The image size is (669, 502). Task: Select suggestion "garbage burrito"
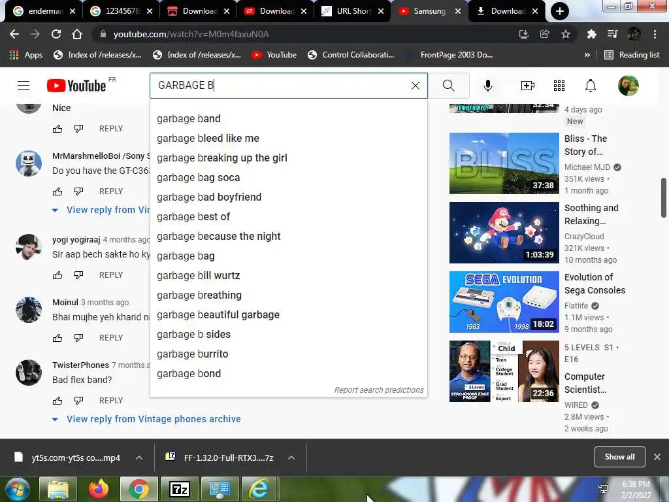[288, 354]
